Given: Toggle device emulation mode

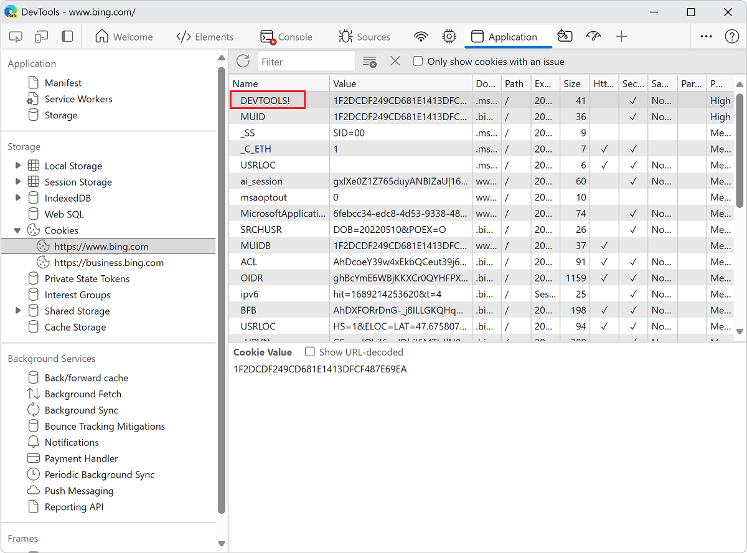Looking at the screenshot, I should click(x=40, y=36).
